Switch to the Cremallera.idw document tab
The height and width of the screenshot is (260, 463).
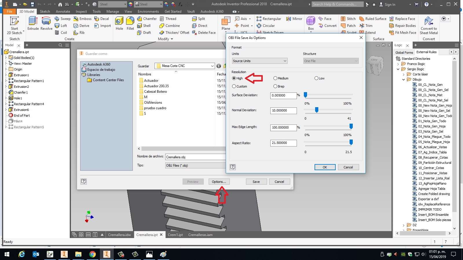(x=119, y=235)
